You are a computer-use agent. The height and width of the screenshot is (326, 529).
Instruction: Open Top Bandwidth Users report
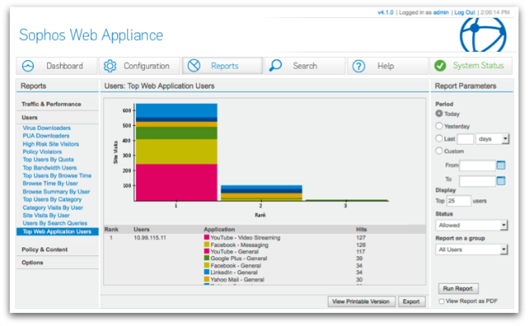tap(50, 167)
